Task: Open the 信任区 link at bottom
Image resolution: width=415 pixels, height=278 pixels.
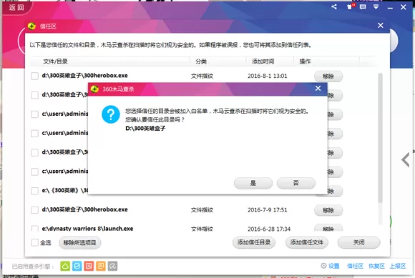Action: [355, 266]
